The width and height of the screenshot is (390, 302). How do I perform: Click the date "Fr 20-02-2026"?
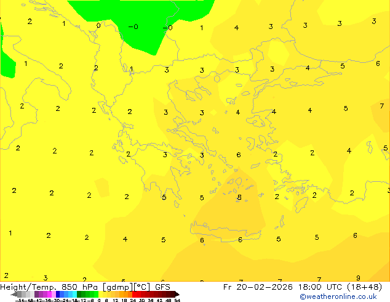point(258,287)
